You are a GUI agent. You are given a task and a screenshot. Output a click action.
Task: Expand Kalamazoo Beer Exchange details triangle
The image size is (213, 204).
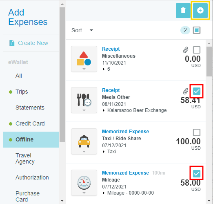[104, 110]
